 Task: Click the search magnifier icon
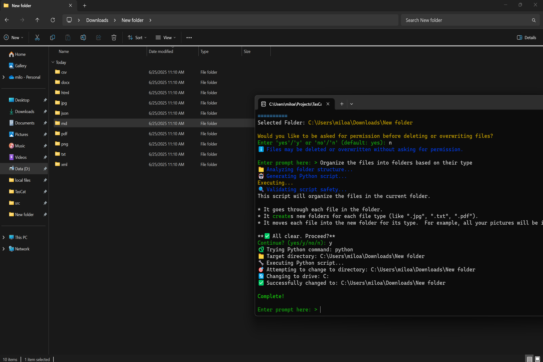534,20
